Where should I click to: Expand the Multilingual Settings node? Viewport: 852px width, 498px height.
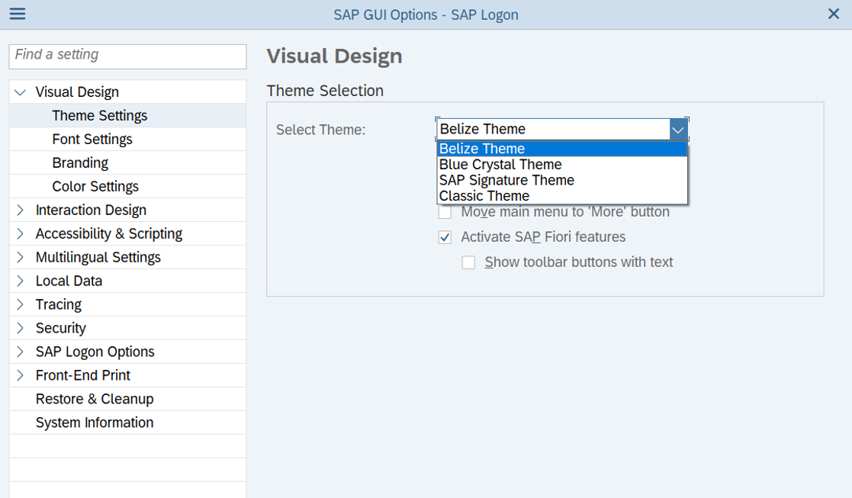pos(20,258)
